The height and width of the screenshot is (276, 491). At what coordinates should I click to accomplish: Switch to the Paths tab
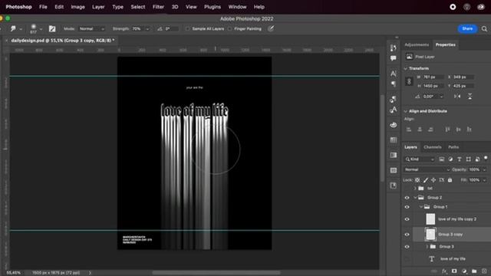(x=453, y=147)
